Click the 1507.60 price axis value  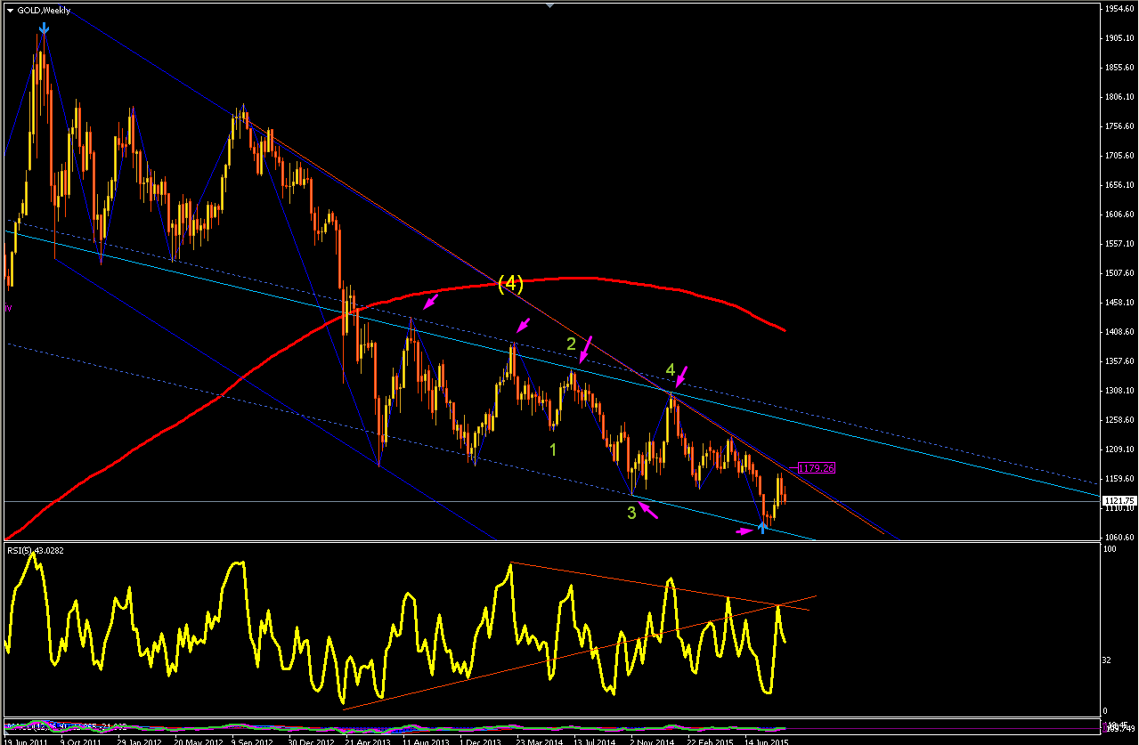(x=1119, y=273)
